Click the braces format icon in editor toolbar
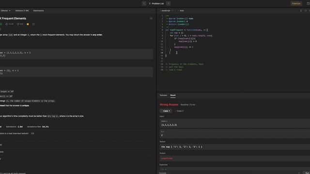The image size is (310, 174). 306,11
